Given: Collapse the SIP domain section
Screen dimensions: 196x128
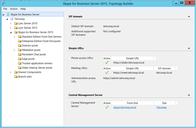Looking at the screenshot, I should coord(189,17).
